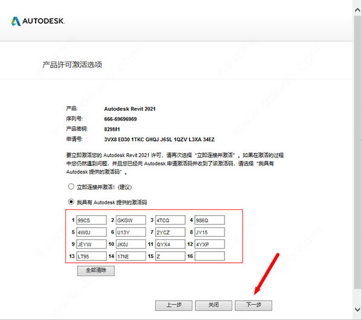Click the vertical scrollbar thumb
Image resolution: width=362 pixels, height=320 pixels.
click(357, 152)
